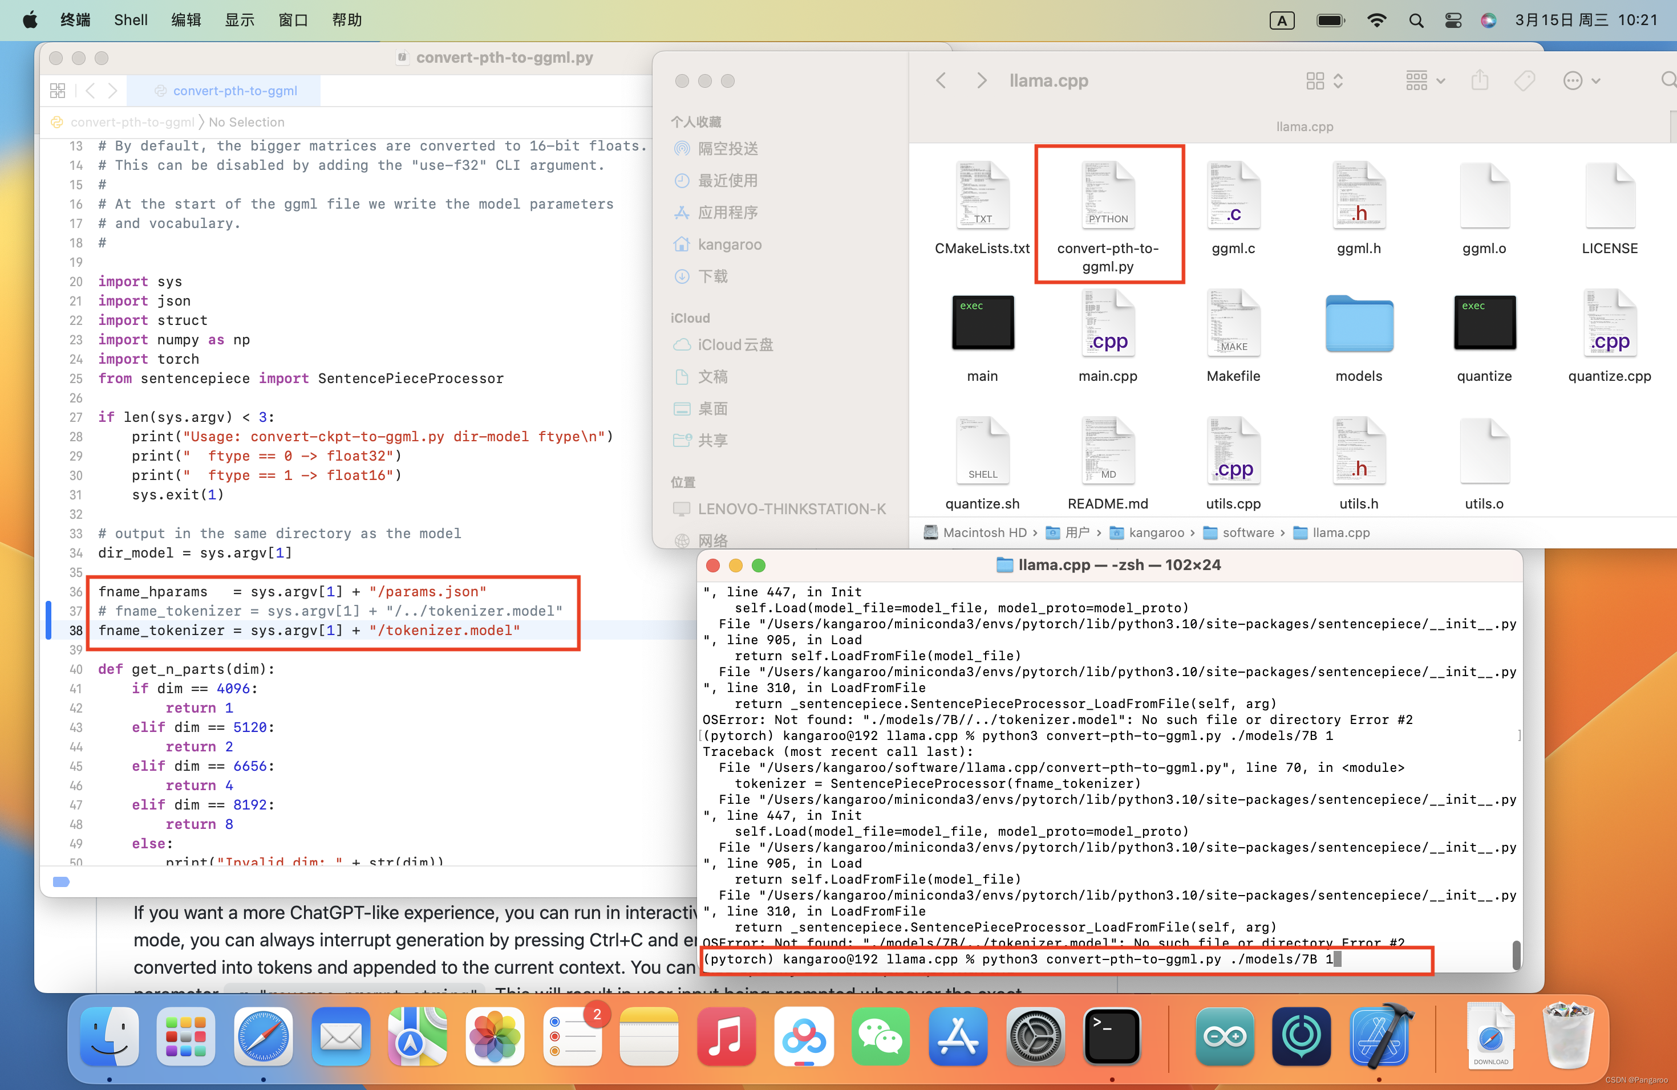
Task: Click the input source indicator in menu bar
Action: (x=1282, y=21)
